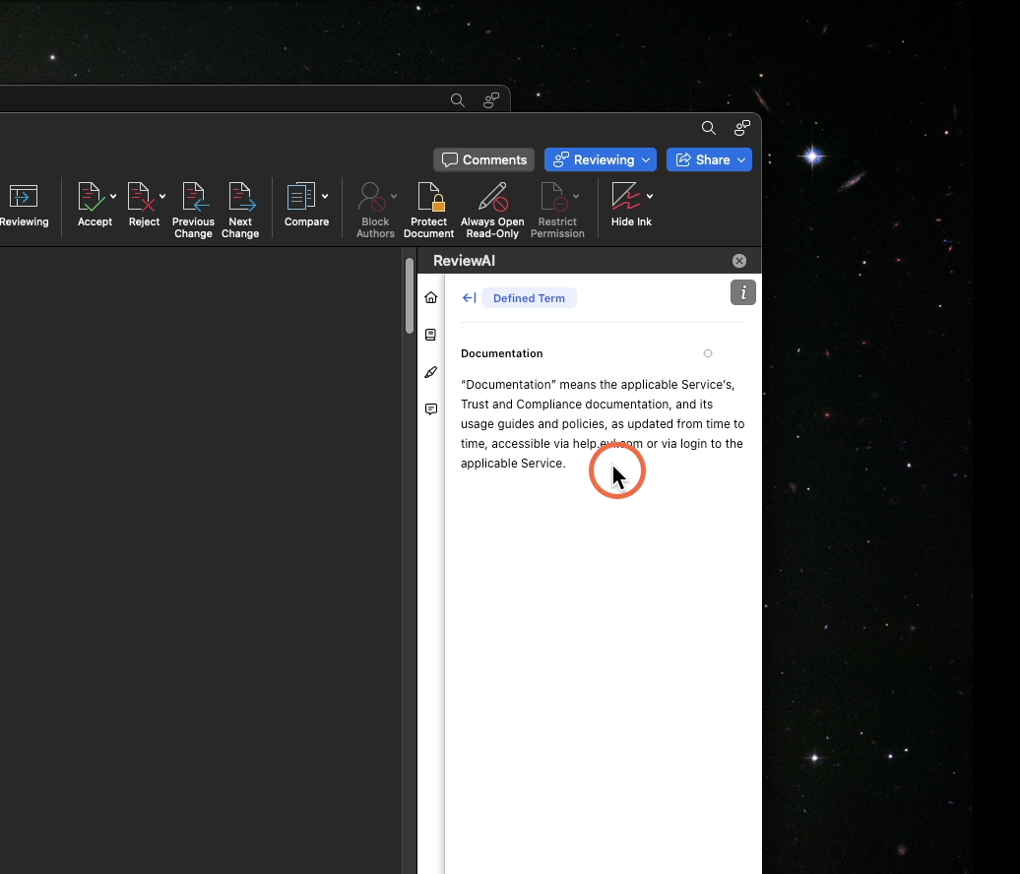Click the small circle next to Documentation
Image resolution: width=1020 pixels, height=874 pixels.
(708, 353)
